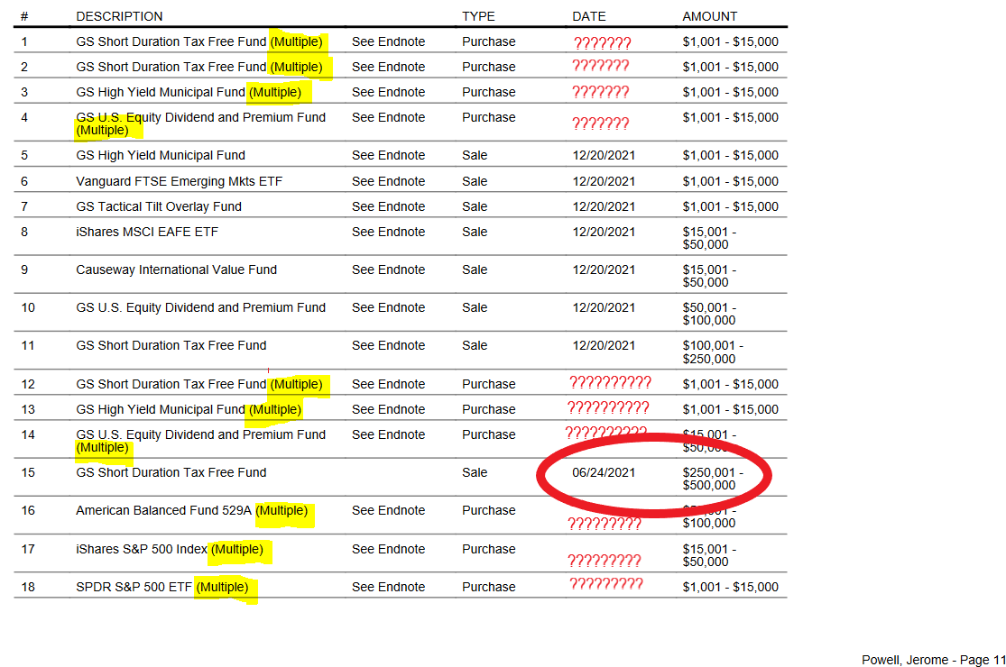The width and height of the screenshot is (1006, 667).
Task: Click amount '$15,001 - $50,000' in the iShares MSCI EAFE row
Action: [x=709, y=238]
